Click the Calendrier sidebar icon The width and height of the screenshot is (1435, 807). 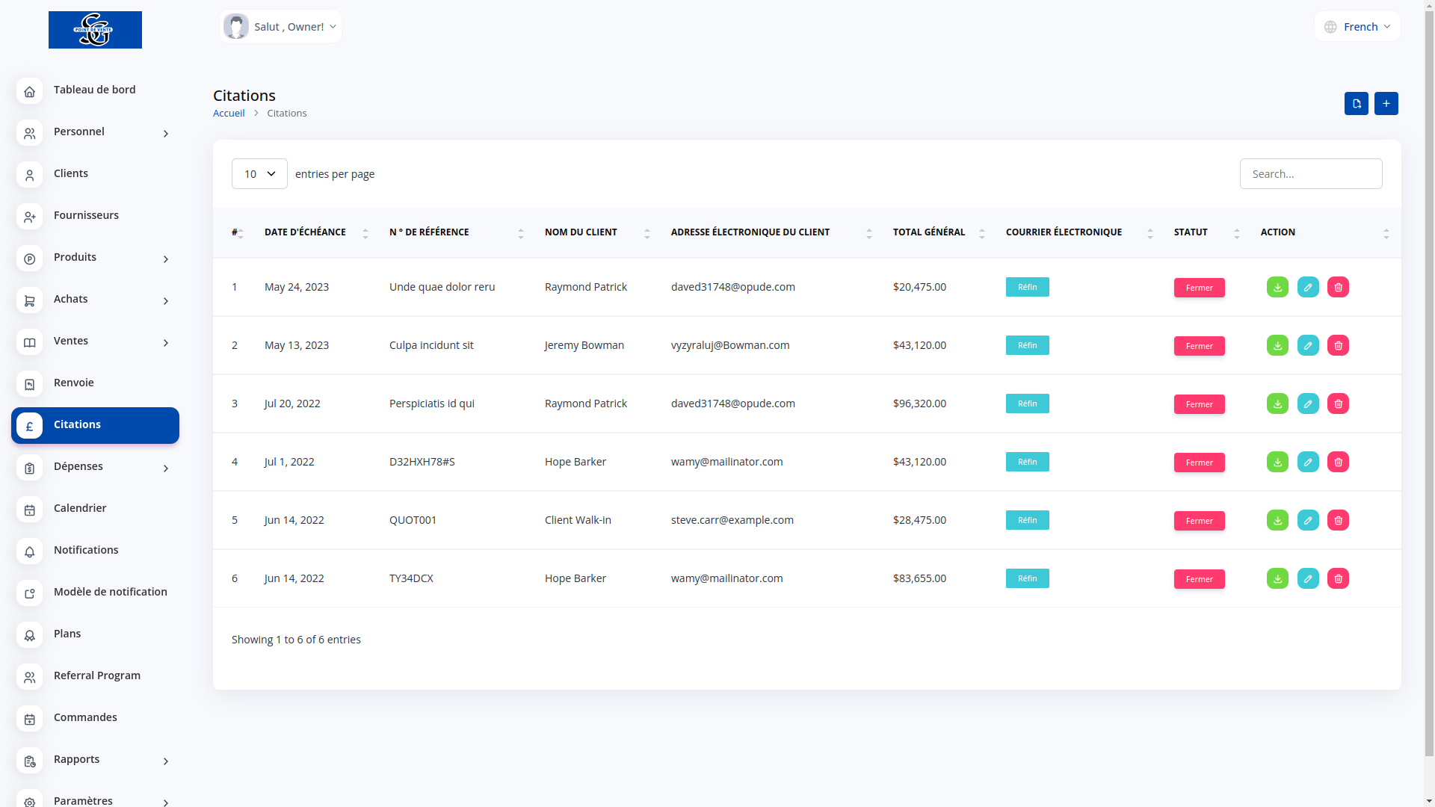pyautogui.click(x=29, y=510)
